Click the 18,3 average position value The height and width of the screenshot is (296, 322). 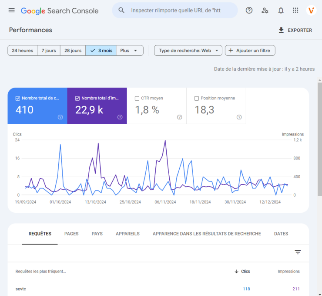coord(205,109)
